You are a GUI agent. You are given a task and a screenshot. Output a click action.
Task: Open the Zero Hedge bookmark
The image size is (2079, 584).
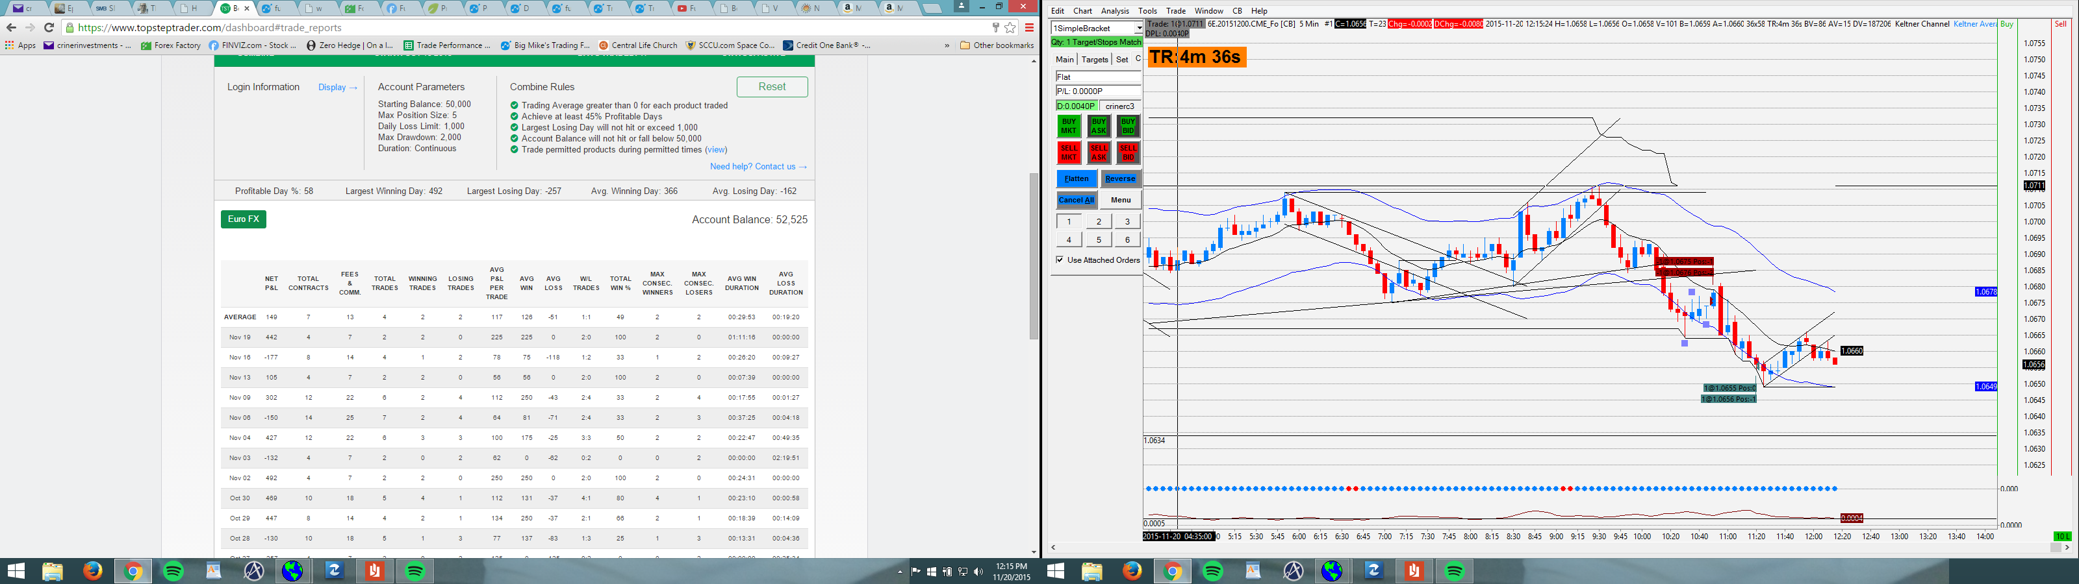pos(350,45)
